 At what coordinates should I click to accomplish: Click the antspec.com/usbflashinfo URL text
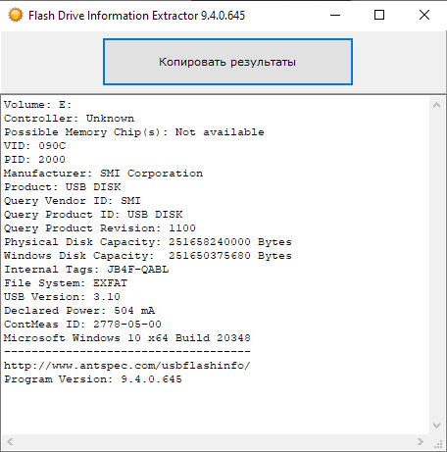pos(127,366)
